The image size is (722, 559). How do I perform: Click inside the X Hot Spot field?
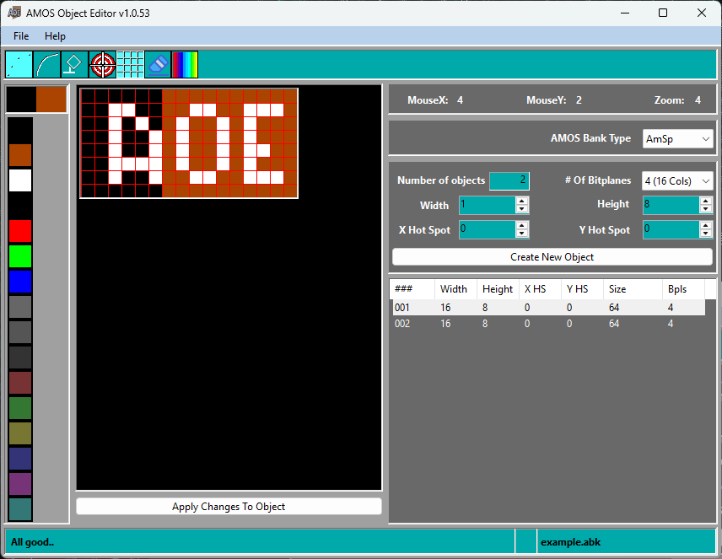coord(488,229)
